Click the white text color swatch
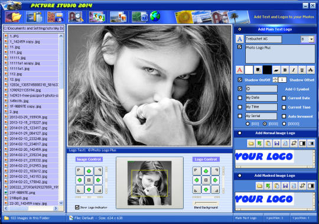The height and width of the screenshot is (224, 319). point(249,70)
